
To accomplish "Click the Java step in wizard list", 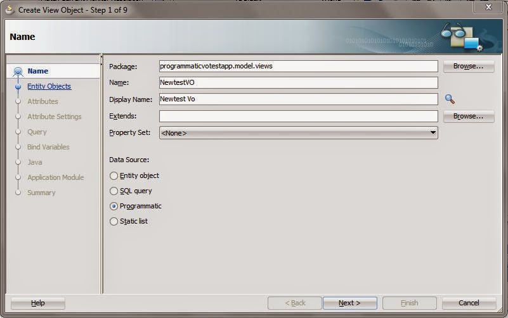I will pyautogui.click(x=35, y=162).
